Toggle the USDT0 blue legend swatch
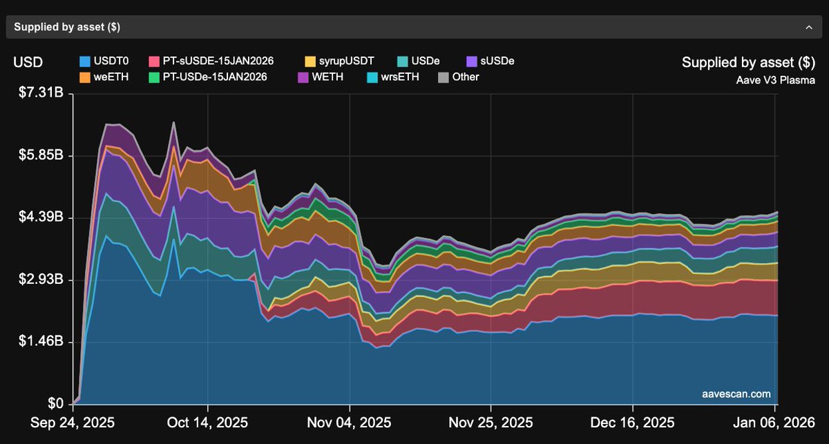 tap(86, 61)
